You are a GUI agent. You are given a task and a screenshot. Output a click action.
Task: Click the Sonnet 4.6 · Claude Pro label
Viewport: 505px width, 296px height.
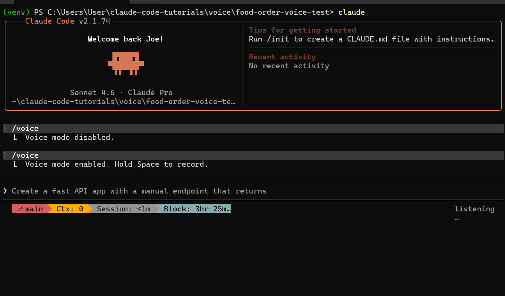pos(121,93)
